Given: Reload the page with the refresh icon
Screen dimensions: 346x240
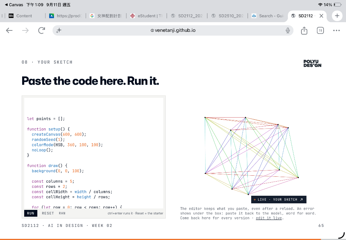Looking at the screenshot, I should pos(42,30).
